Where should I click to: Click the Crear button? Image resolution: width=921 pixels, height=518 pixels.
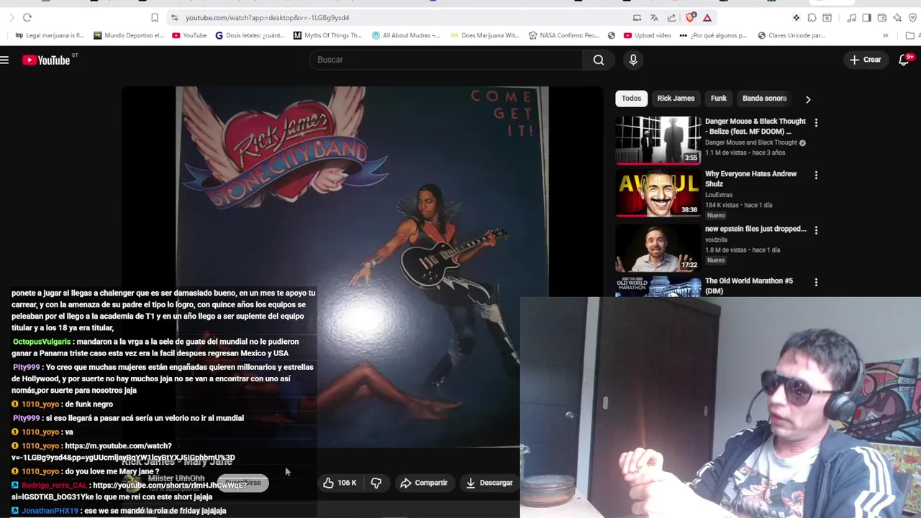click(x=865, y=60)
